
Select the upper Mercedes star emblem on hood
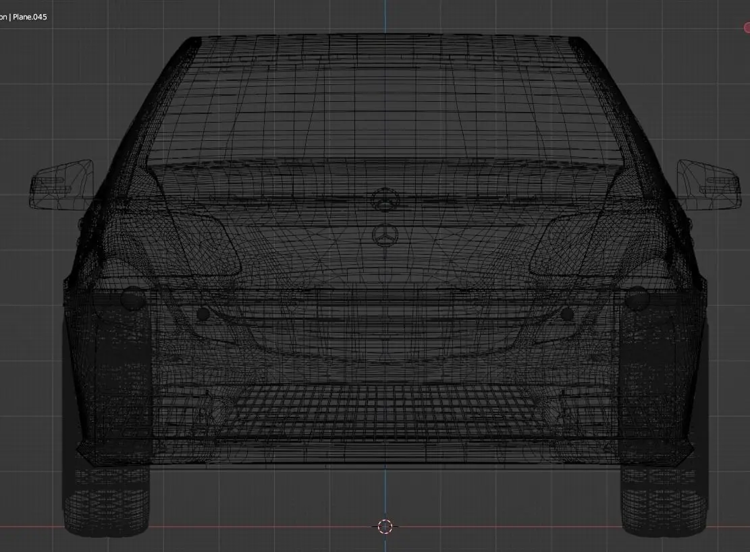point(385,199)
